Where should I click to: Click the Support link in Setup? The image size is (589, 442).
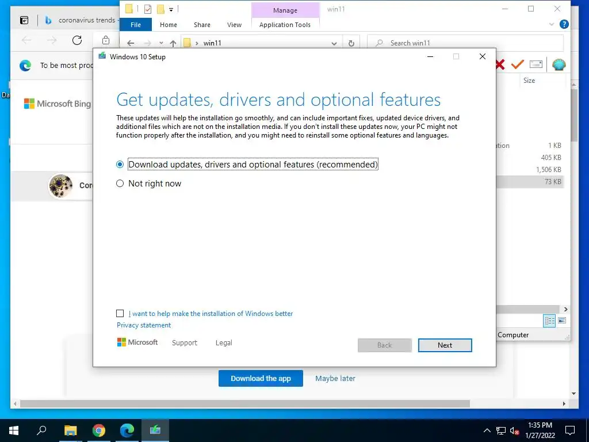click(185, 343)
